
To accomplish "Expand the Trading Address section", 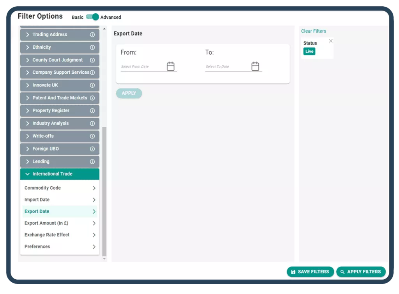I will point(60,35).
